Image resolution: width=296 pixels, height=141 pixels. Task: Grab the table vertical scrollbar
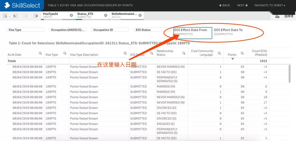tap(290, 74)
